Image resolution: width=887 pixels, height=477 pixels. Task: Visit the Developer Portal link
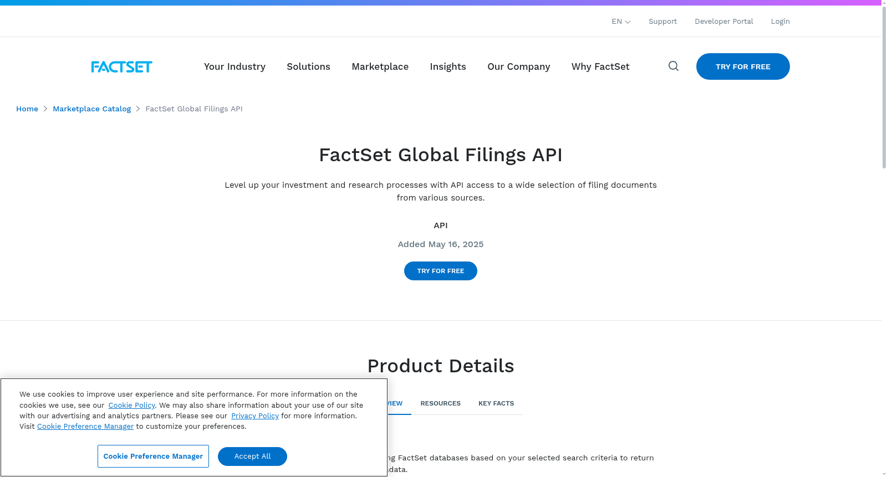tap(724, 22)
